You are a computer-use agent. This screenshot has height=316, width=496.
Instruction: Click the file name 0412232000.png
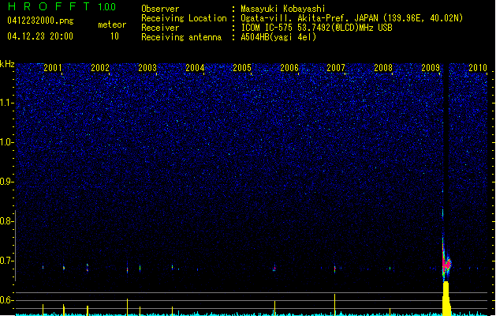pyautogui.click(x=40, y=21)
